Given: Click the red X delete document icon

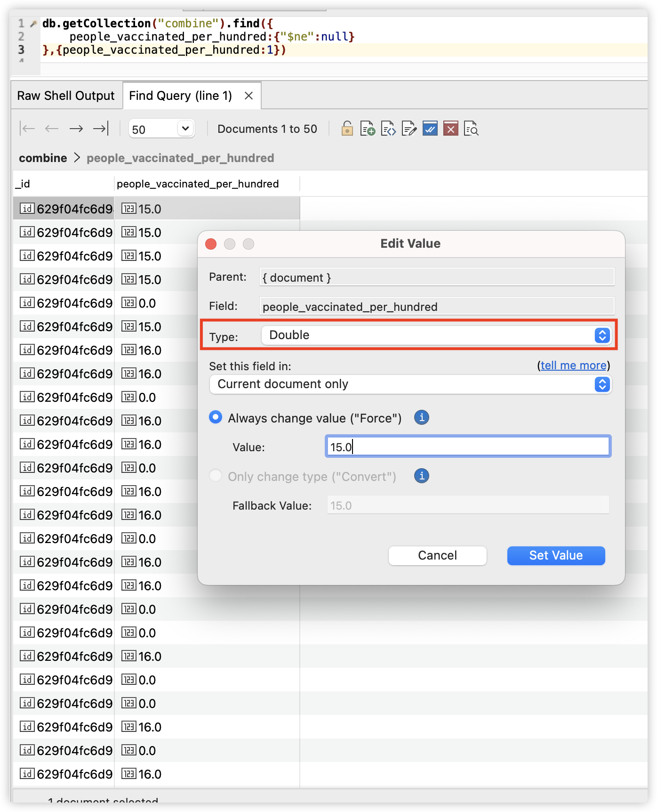Looking at the screenshot, I should coord(450,129).
